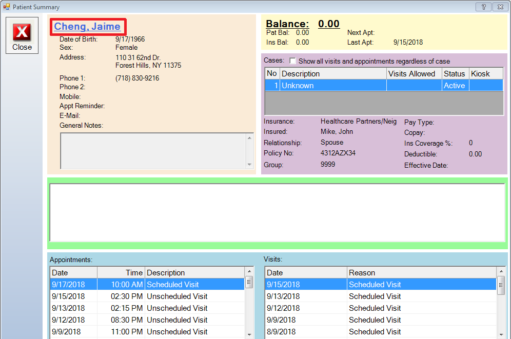Click the insurance name Healthcare Partners/Neig
This screenshot has height=339, width=511.
[359, 122]
